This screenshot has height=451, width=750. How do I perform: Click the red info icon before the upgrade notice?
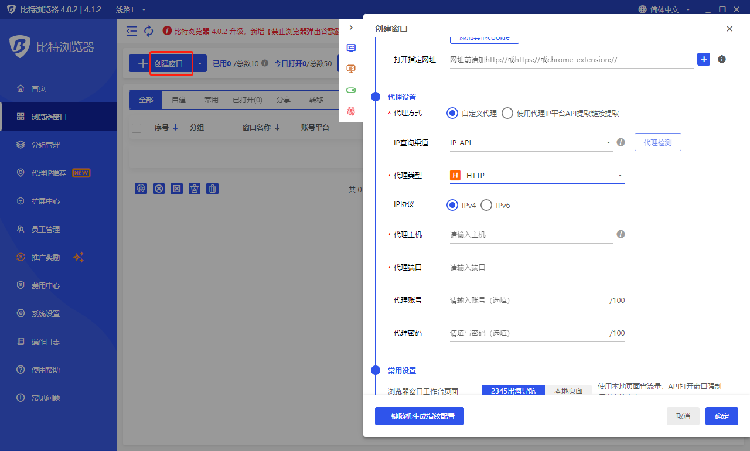[167, 30]
